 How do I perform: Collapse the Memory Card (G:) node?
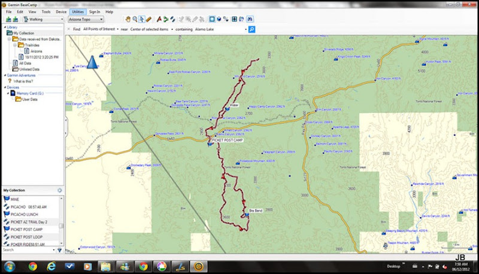[8, 93]
